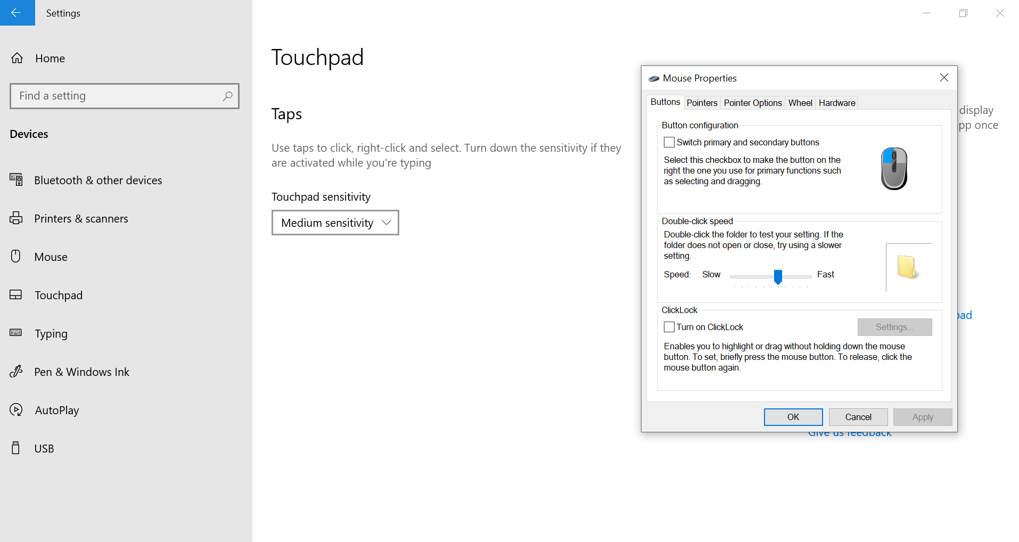1019x542 pixels.
Task: Open the Hardware tab
Action: click(x=837, y=103)
